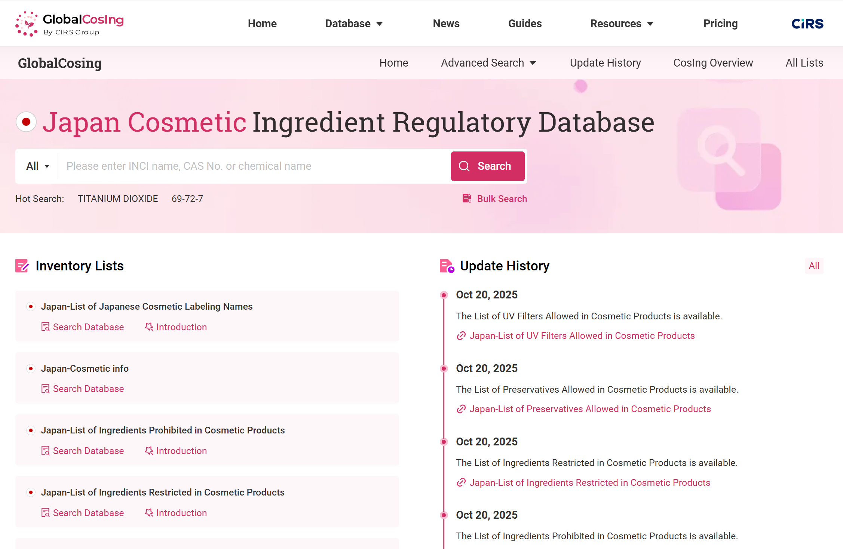Screen dimensions: 843x549
Task: Select TITANIUM DIOXIDE hot search term
Action: (118, 199)
